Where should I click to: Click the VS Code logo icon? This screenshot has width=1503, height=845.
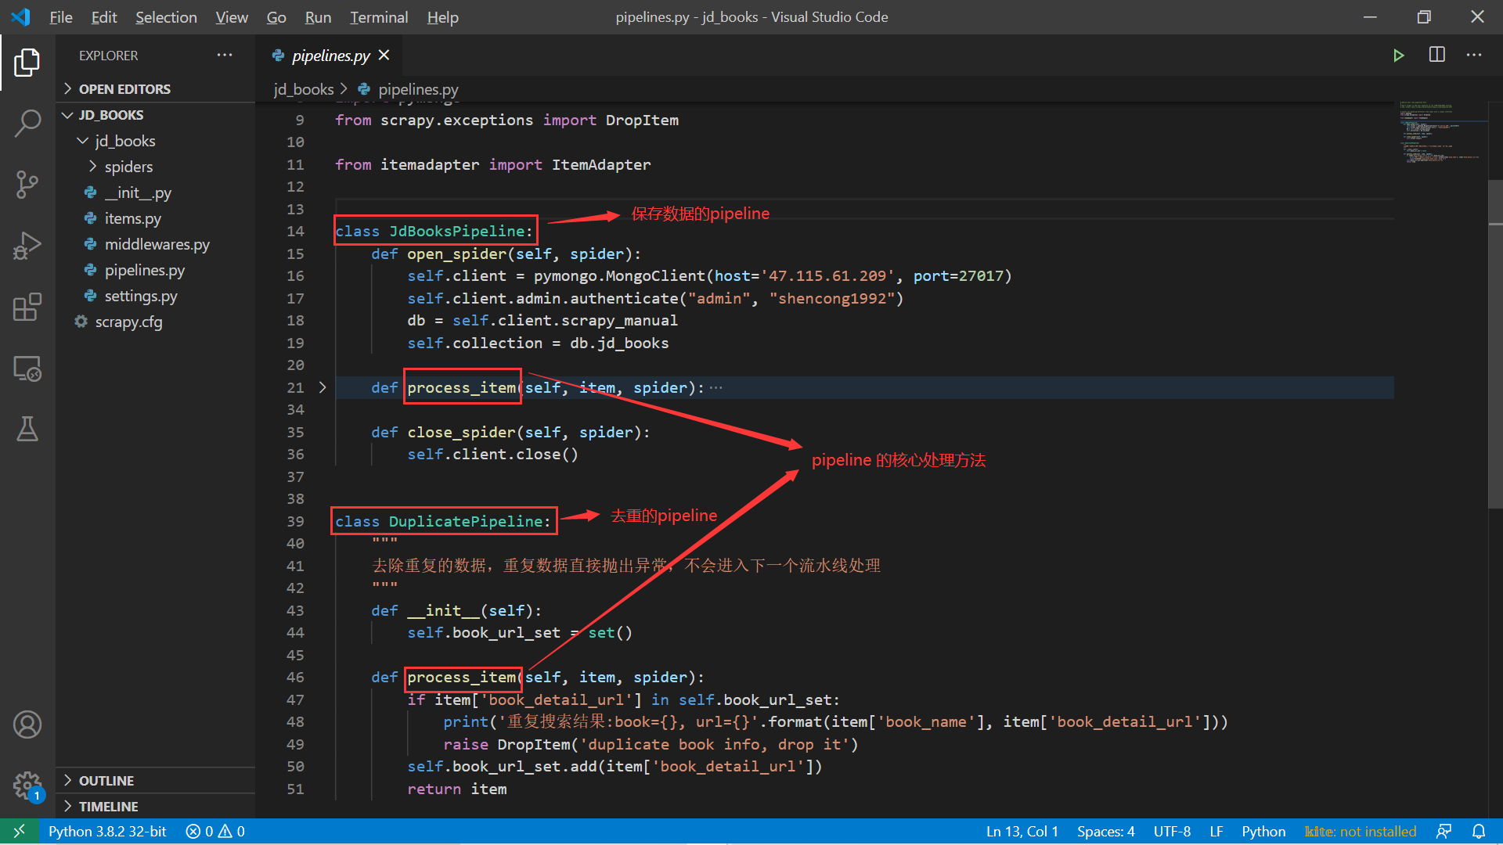21,16
